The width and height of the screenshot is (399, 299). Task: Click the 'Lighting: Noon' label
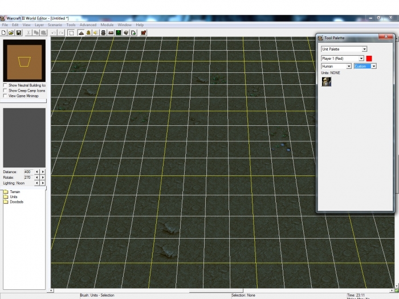click(x=14, y=183)
